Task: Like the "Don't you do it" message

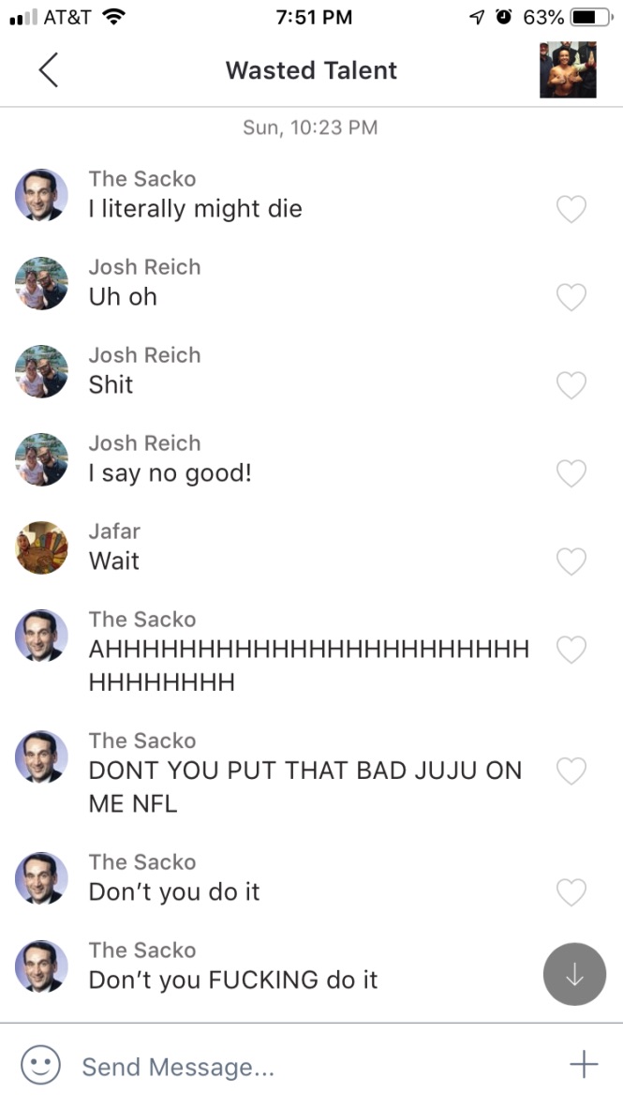Action: pos(571,891)
